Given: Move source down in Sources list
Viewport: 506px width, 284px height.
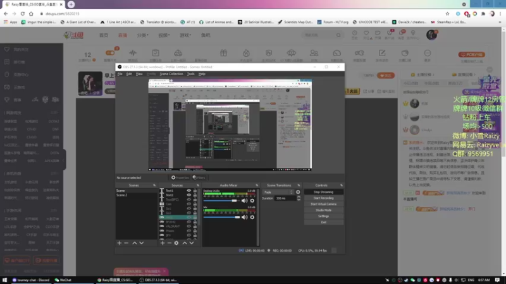Looking at the screenshot, I should [192, 243].
